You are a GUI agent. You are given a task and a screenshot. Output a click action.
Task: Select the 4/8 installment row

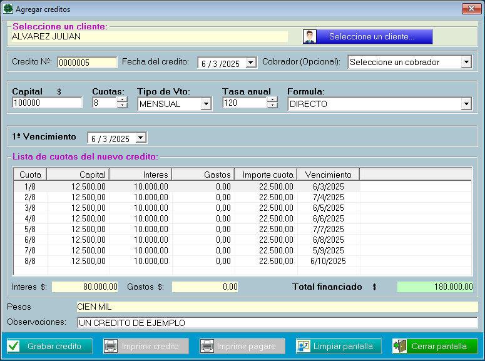(188, 218)
